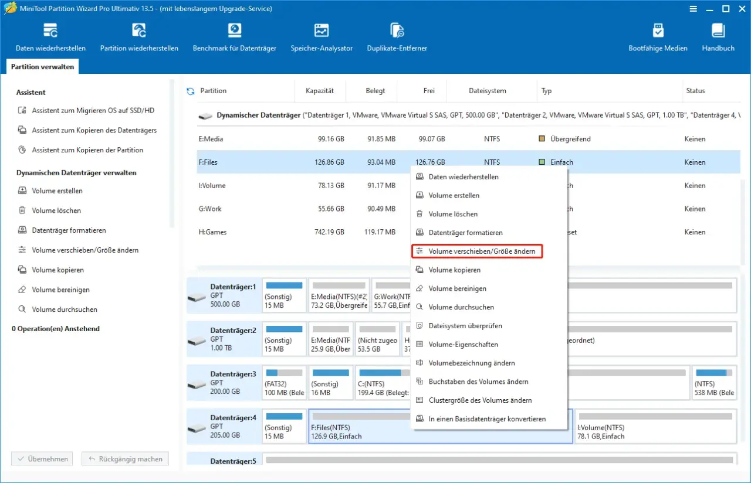Viewport: 751px width, 483px height.
Task: Switch to the Partition verwalten tab
Action: [x=42, y=67]
